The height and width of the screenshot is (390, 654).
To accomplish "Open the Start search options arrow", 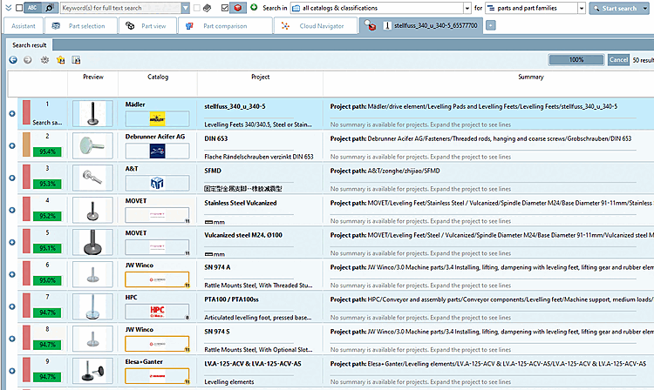I will 645,9.
